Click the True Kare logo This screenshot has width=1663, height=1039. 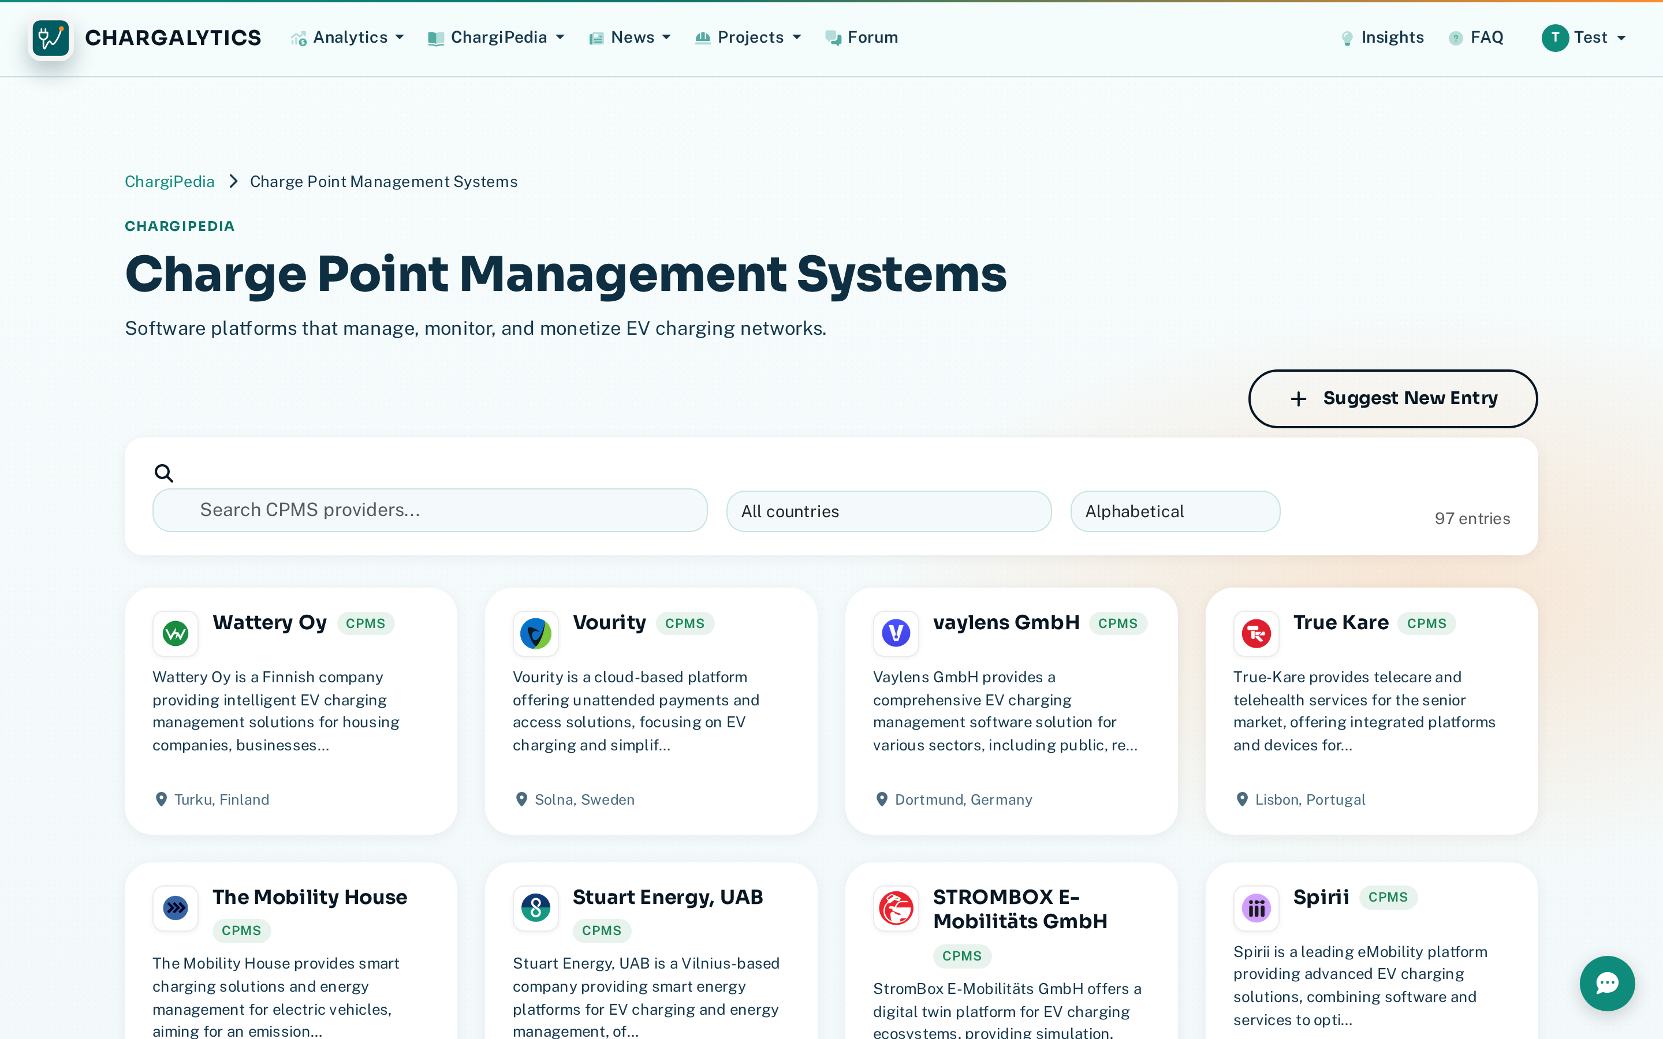coord(1255,633)
